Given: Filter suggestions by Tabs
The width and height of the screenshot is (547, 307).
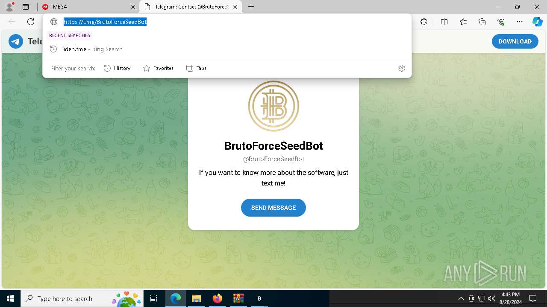Looking at the screenshot, I should click(196, 68).
